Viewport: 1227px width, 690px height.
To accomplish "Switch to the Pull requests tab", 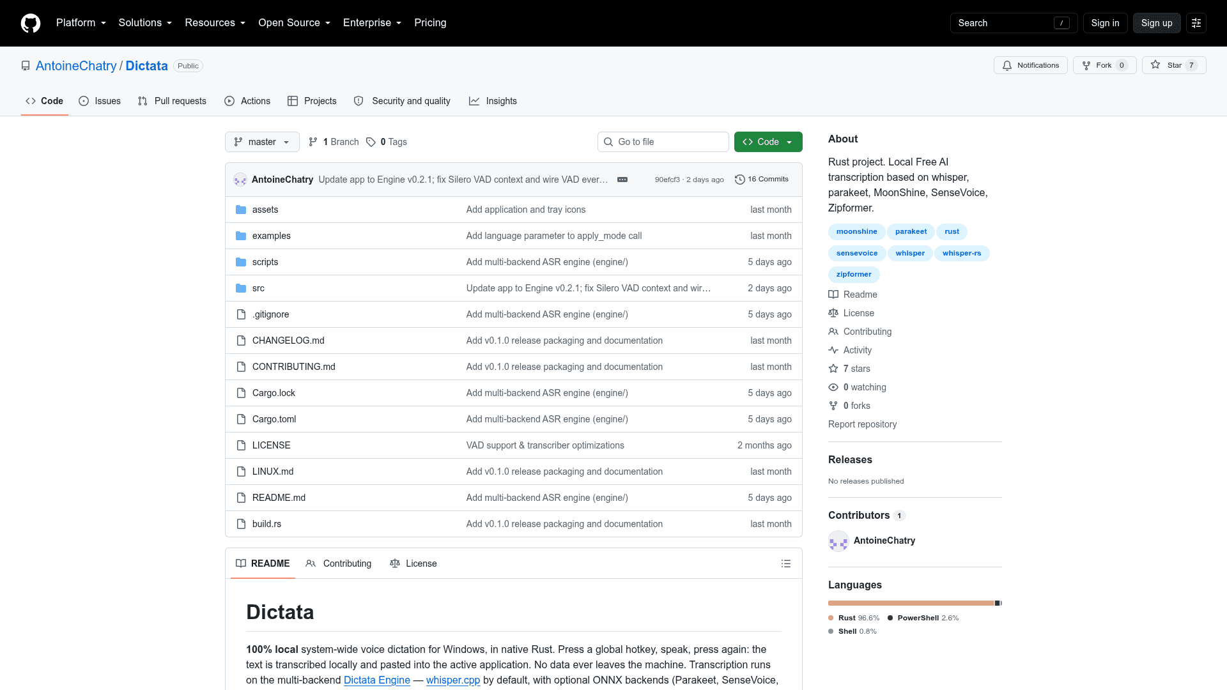I will tap(172, 101).
